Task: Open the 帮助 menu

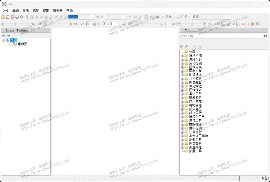Action: (x=69, y=11)
